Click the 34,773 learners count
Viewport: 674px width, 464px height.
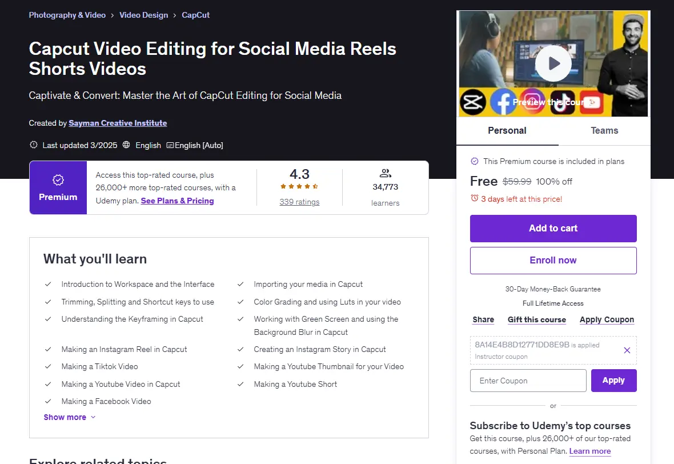385,187
